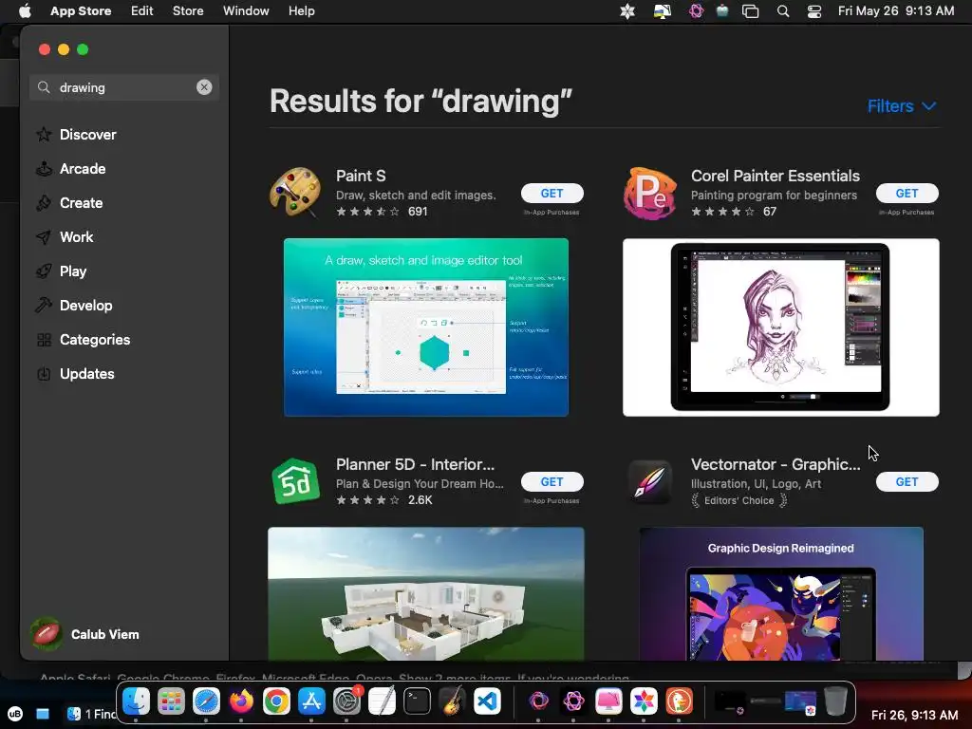Open TextEdit from the Dock
The image size is (972, 729).
382,701
